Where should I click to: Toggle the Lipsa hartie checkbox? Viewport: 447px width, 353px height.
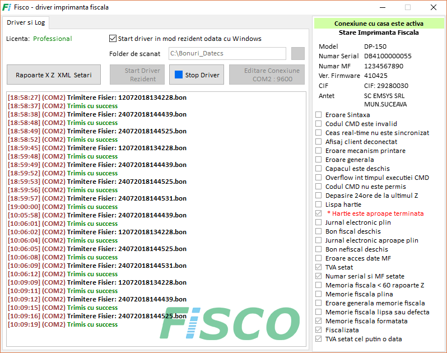click(x=318, y=205)
